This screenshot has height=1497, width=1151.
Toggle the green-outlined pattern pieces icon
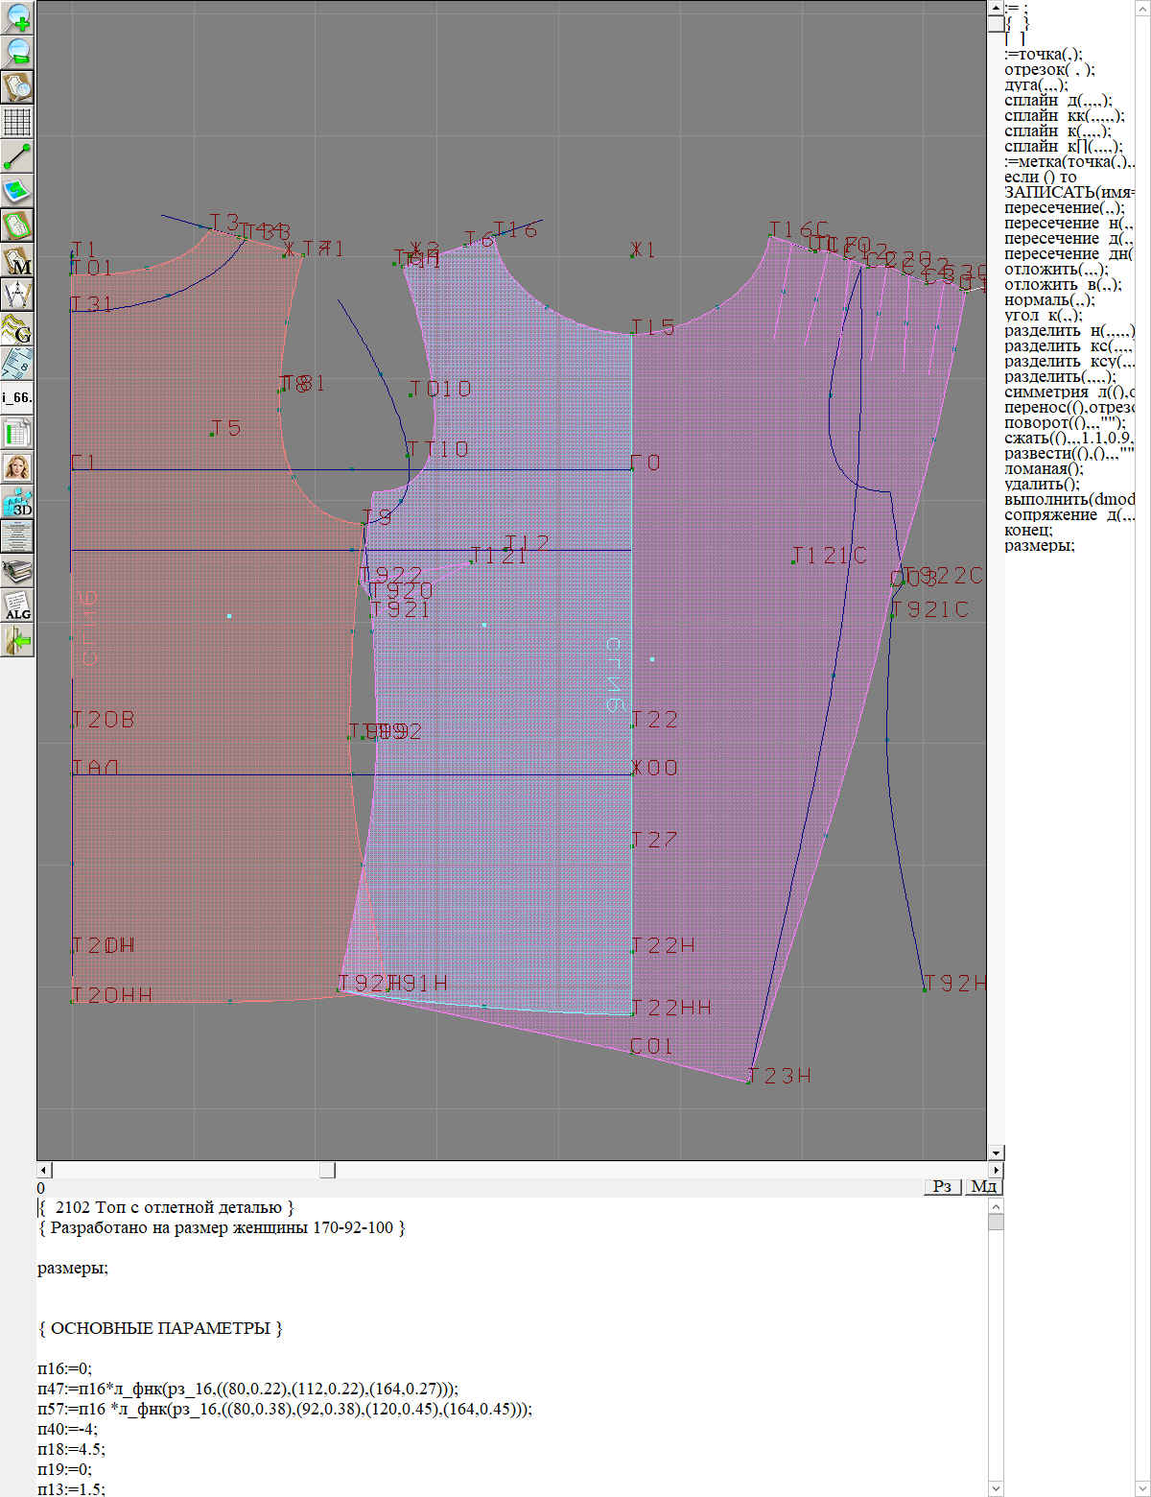(17, 226)
